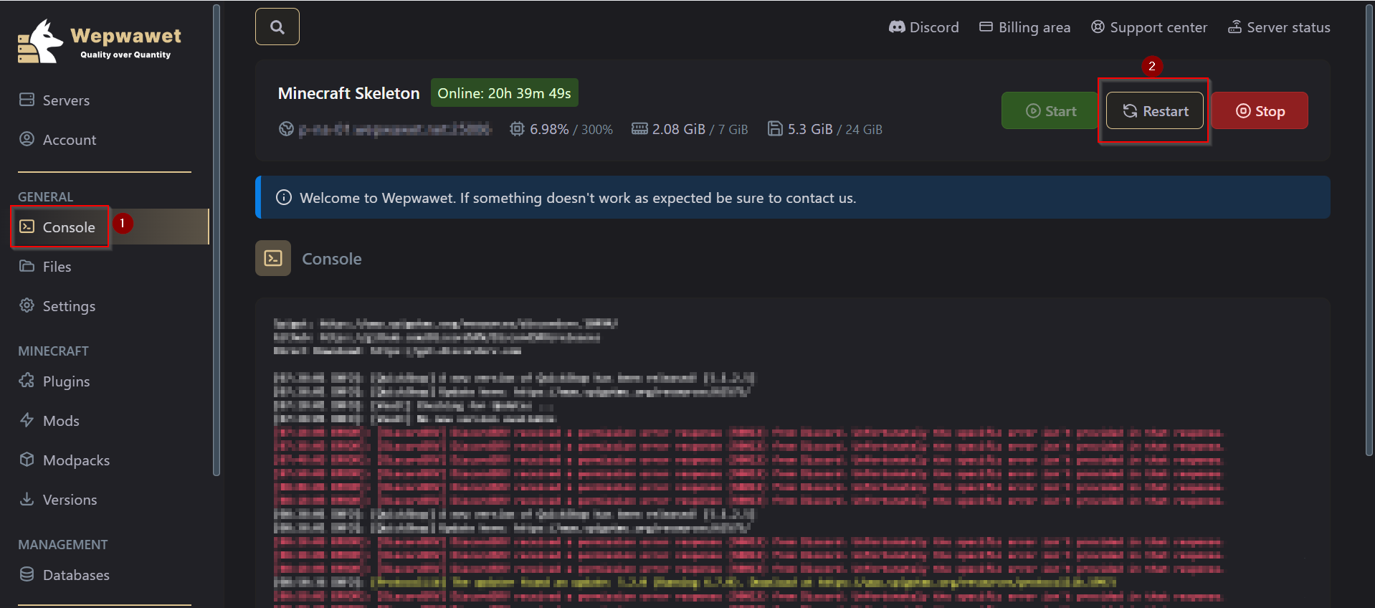Click the Minecraft Skeleton server title
The image size is (1375, 608).
pos(348,93)
